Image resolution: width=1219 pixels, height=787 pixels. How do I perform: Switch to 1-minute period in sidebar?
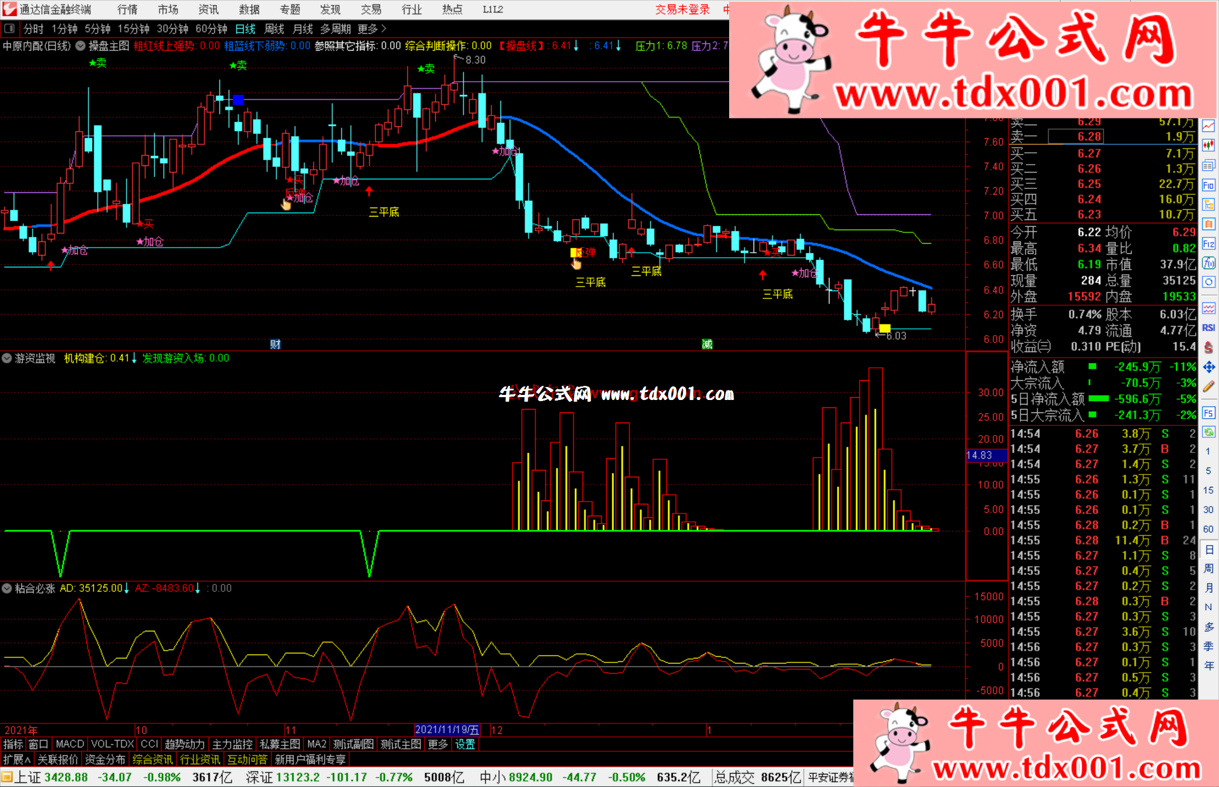point(1208,451)
